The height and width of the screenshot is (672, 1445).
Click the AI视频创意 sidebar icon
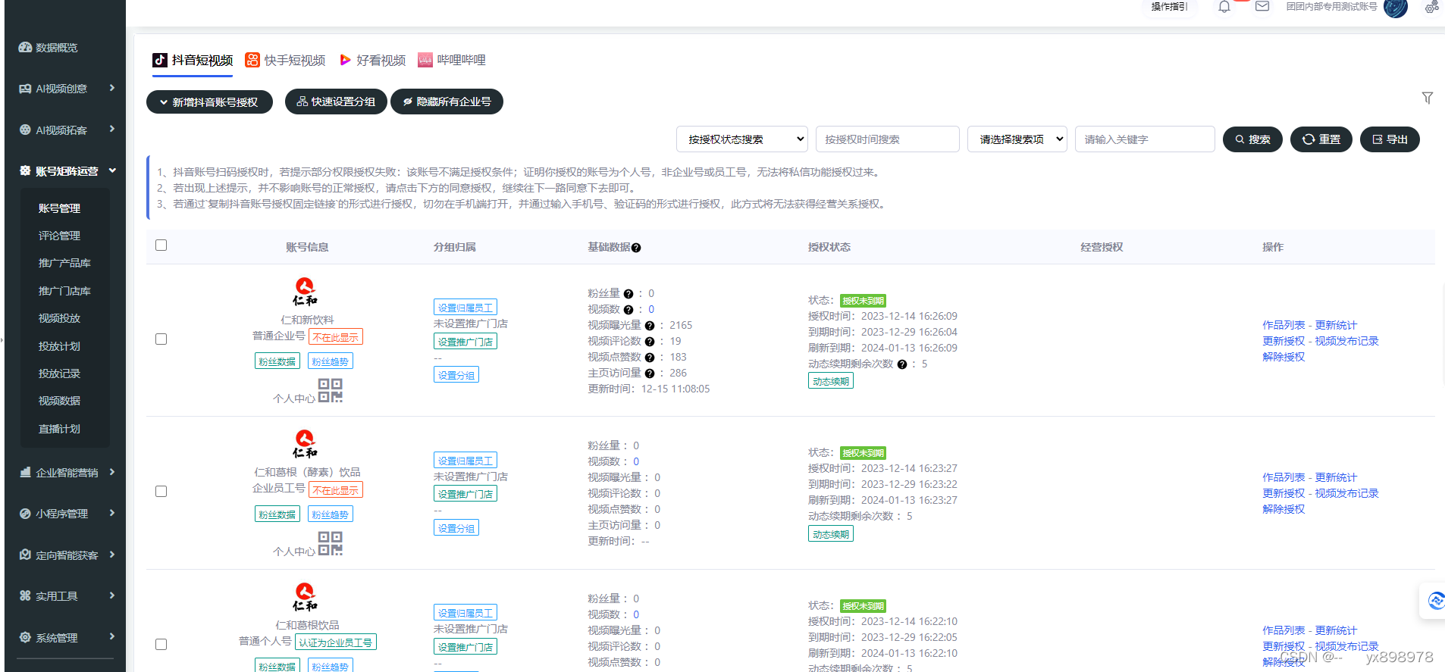coord(25,89)
